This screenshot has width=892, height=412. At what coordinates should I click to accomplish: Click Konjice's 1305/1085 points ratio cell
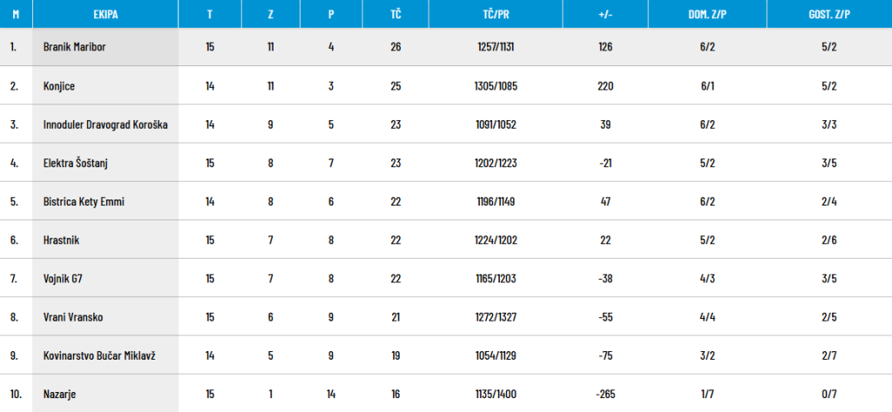(499, 86)
